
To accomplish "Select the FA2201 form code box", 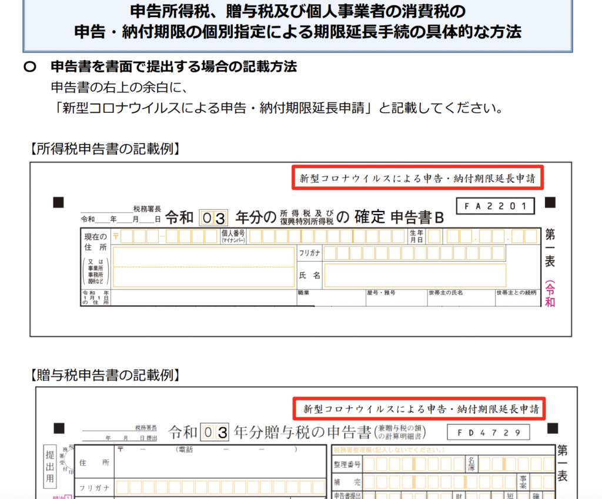I will [x=494, y=206].
